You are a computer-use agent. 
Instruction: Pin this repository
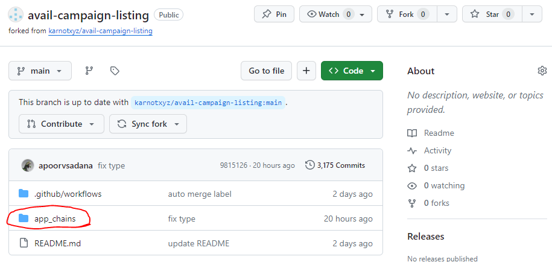click(274, 14)
